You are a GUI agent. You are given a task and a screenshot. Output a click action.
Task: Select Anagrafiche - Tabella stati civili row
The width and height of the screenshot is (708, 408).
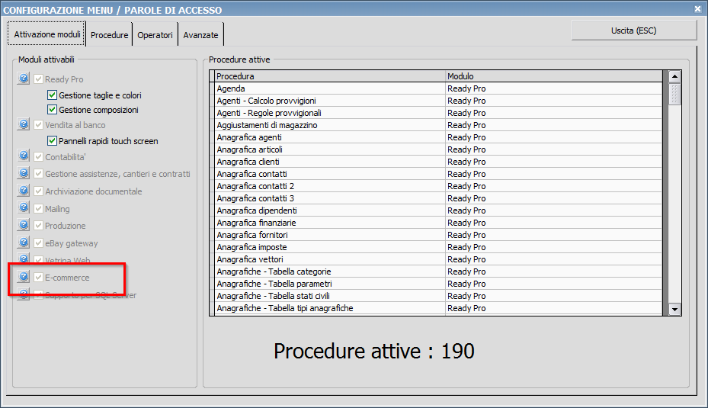438,295
